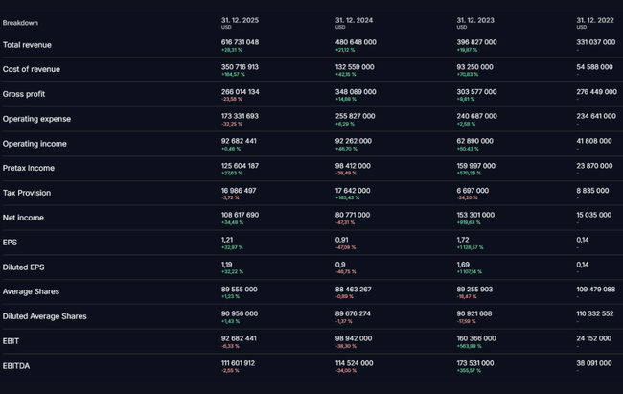623x394 pixels.
Task: Click the Gross profit row label
Action: point(24,94)
